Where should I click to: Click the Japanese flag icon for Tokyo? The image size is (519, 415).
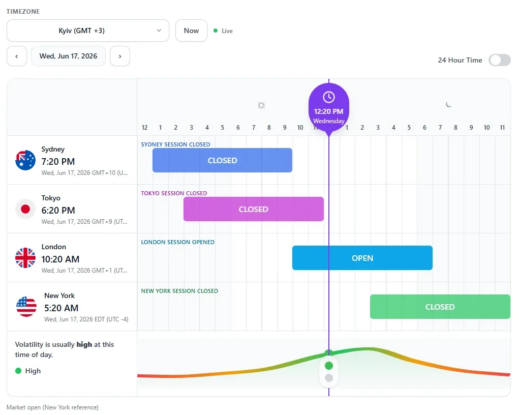coord(25,209)
